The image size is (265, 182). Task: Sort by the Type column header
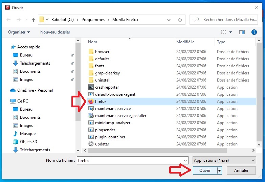pyautogui.click(x=221, y=42)
